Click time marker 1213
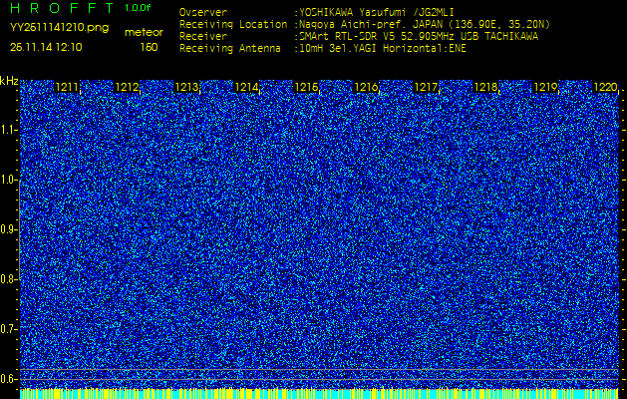The width and height of the screenshot is (627, 399). [x=186, y=87]
